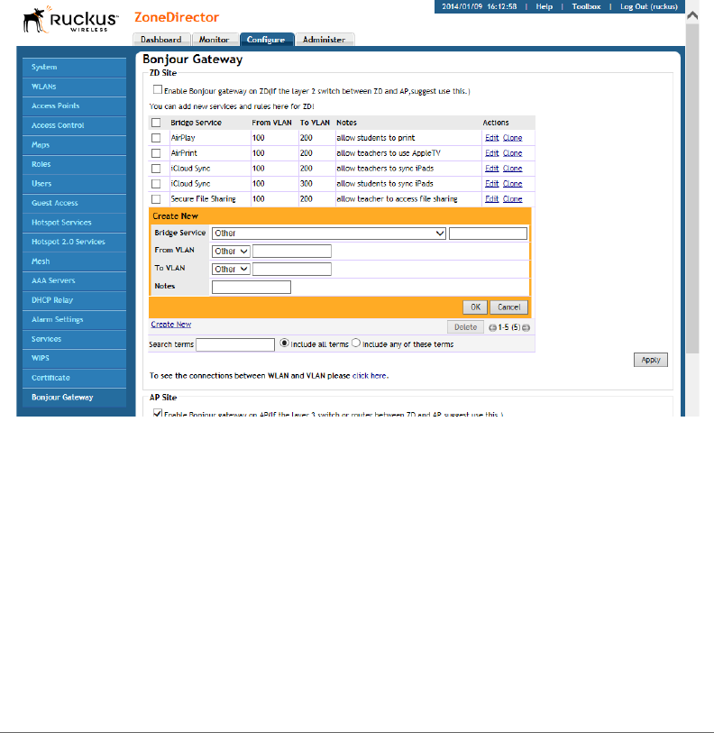
Task: Go to previous page arrow in pager
Action: 492,327
